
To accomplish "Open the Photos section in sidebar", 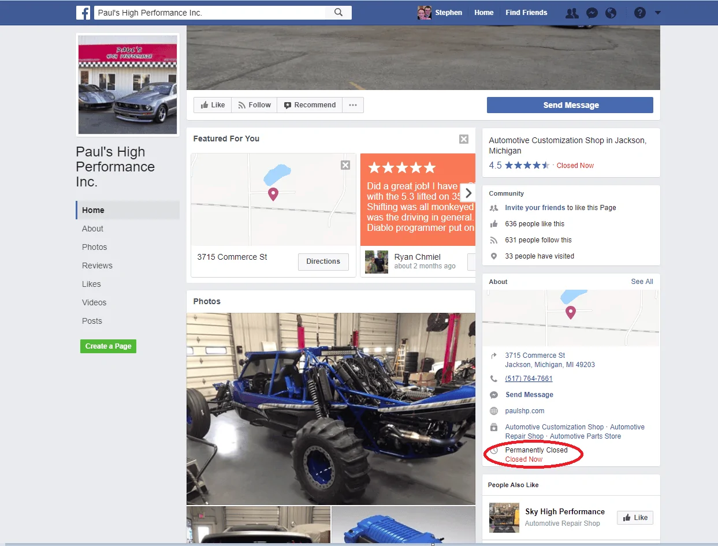I will point(95,247).
